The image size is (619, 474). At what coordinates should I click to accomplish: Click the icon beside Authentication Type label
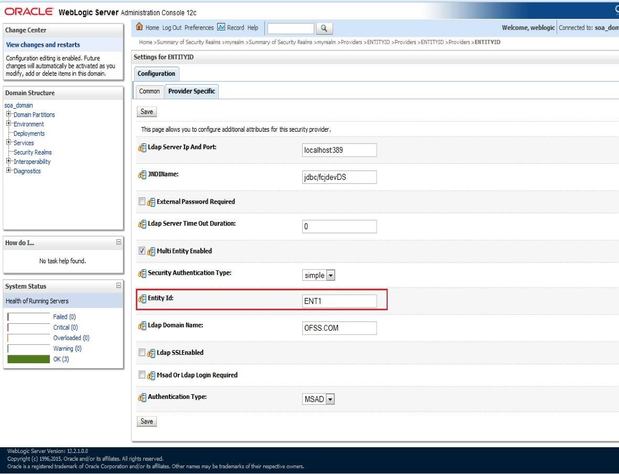[142, 397]
